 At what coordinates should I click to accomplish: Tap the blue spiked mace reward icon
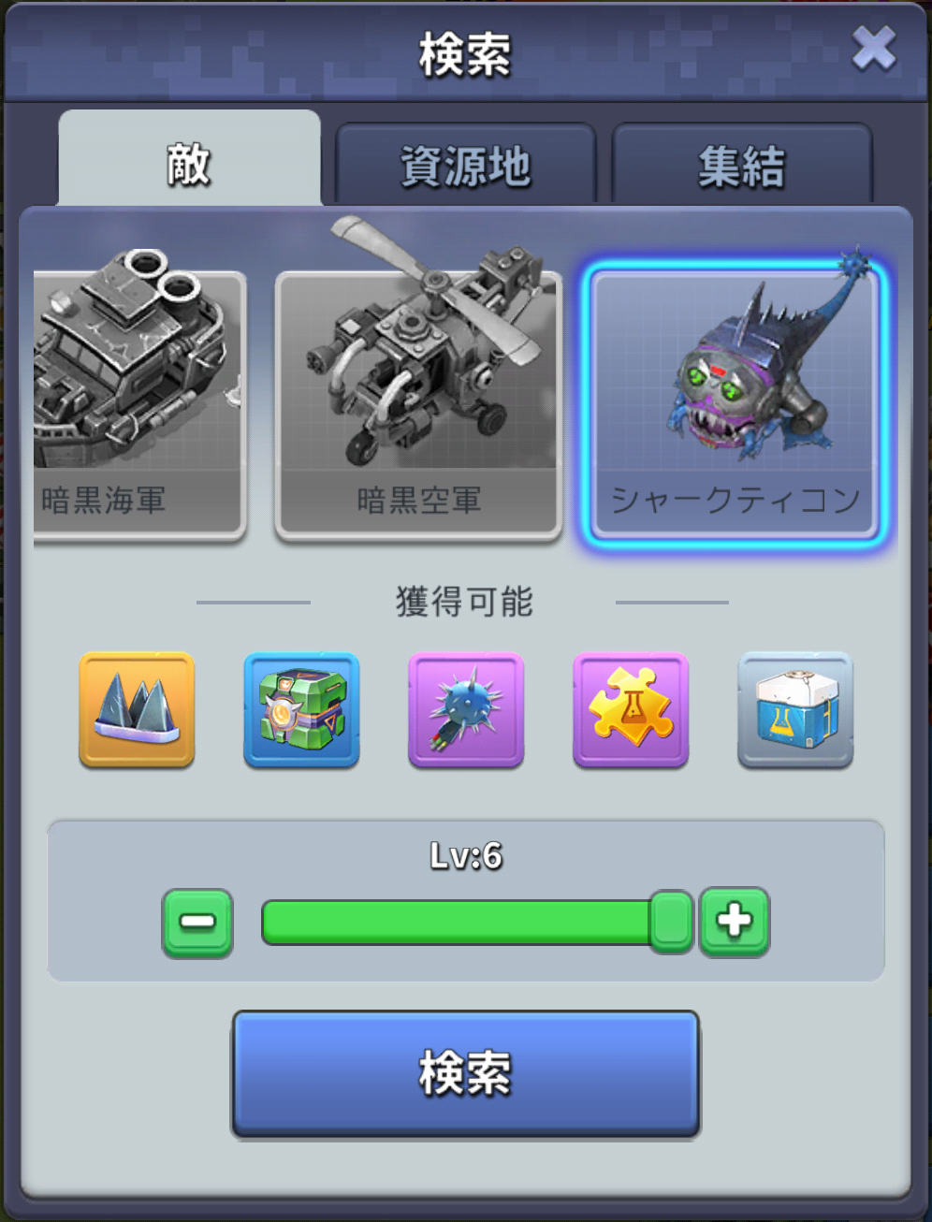[x=466, y=709]
